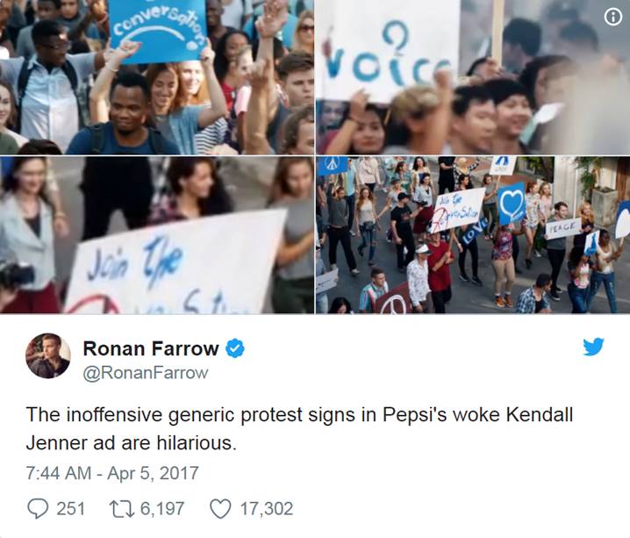Open the photo with the 'Voice' sign
This screenshot has height=538, width=630.
click(x=473, y=77)
